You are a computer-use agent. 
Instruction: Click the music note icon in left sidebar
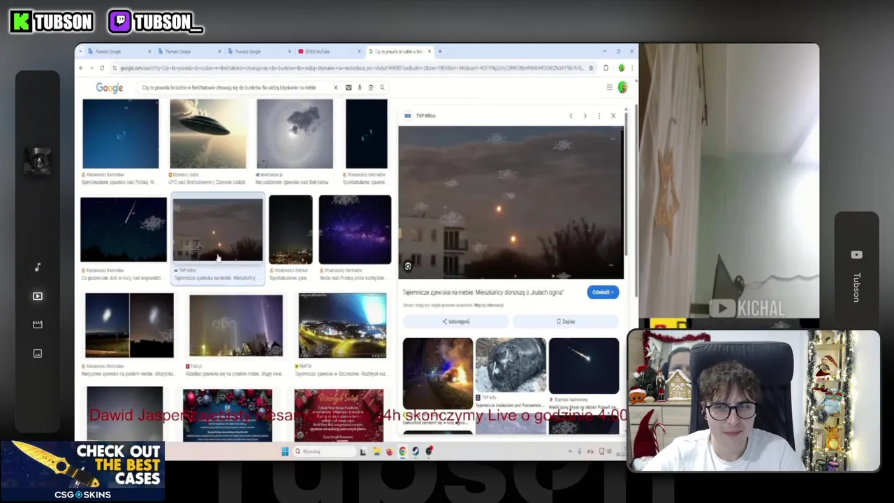pyautogui.click(x=38, y=268)
